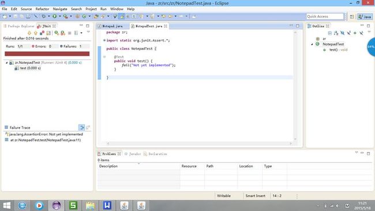
Task: Toggle Filter Stack Trace in Failure Trace
Action: pyautogui.click(x=81, y=127)
